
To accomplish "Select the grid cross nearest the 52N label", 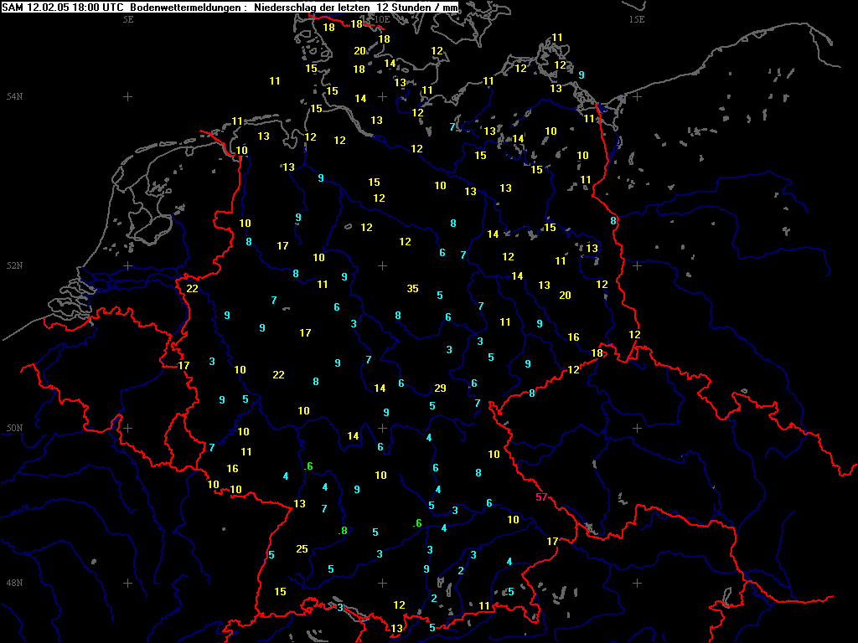I will coord(127,266).
